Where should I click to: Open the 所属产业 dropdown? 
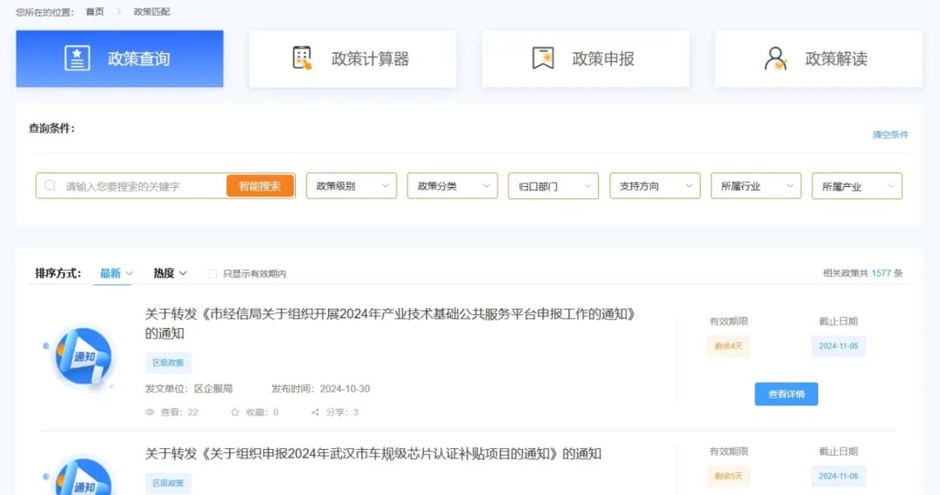point(856,186)
